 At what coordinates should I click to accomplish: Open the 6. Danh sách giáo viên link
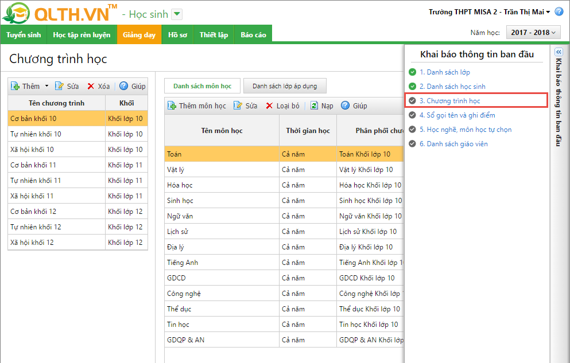point(453,144)
